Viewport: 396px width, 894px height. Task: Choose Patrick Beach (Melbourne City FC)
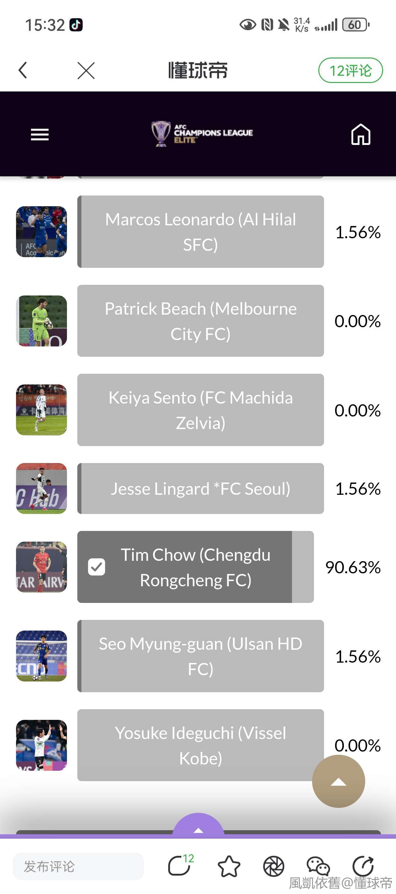(201, 321)
